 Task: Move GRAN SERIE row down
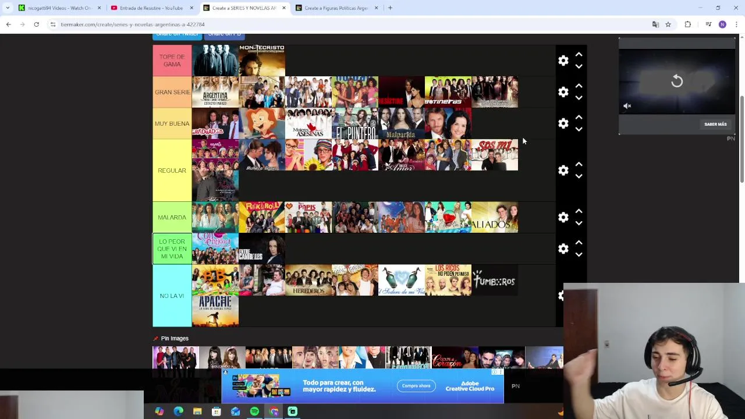[579, 98]
